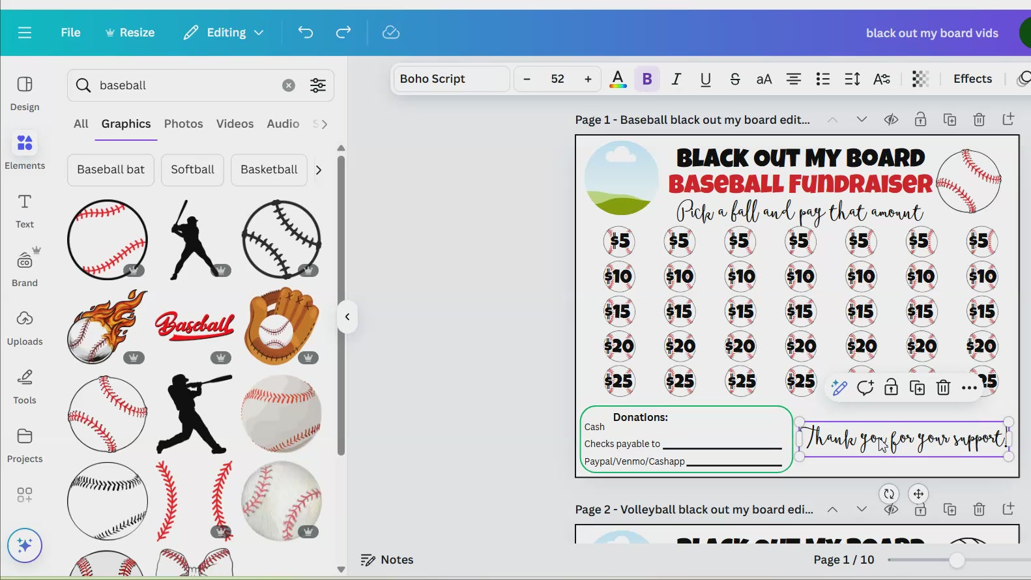Hide Page 1 using eye icon
This screenshot has height=580, width=1031.
pos(891,120)
